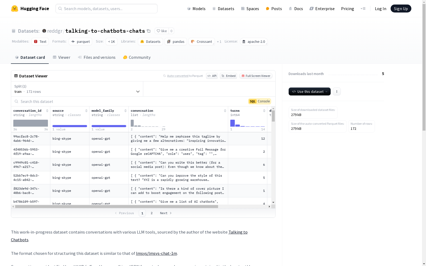Click the table scroll left arrow
The width and height of the screenshot is (426, 266).
click(13, 206)
